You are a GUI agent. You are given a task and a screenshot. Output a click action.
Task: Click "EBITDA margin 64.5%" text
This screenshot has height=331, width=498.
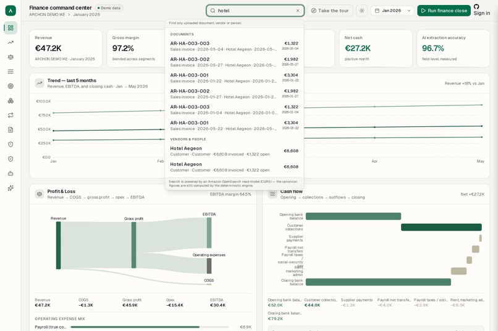click(230, 194)
